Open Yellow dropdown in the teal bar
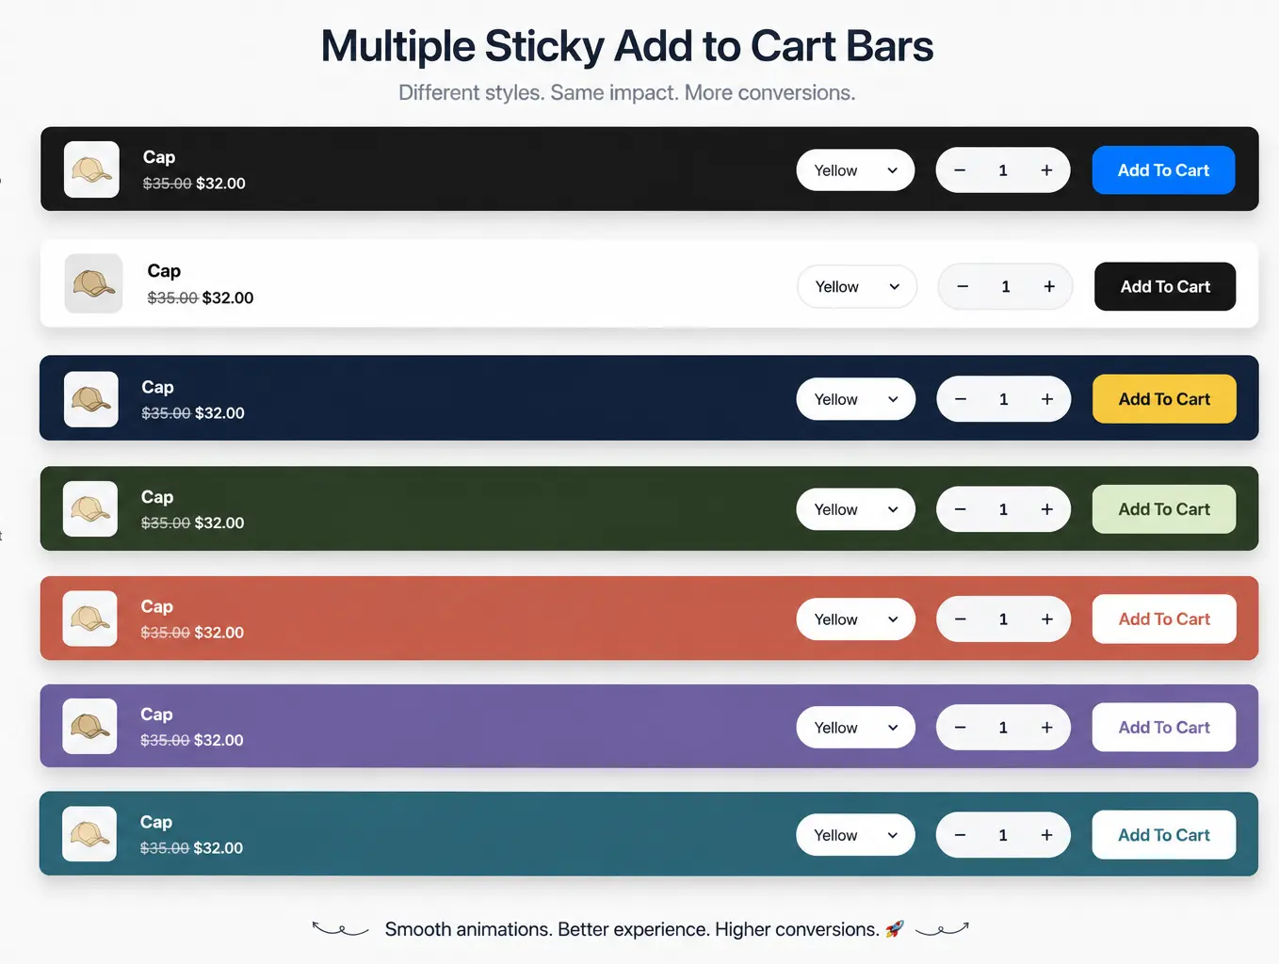 (x=855, y=835)
